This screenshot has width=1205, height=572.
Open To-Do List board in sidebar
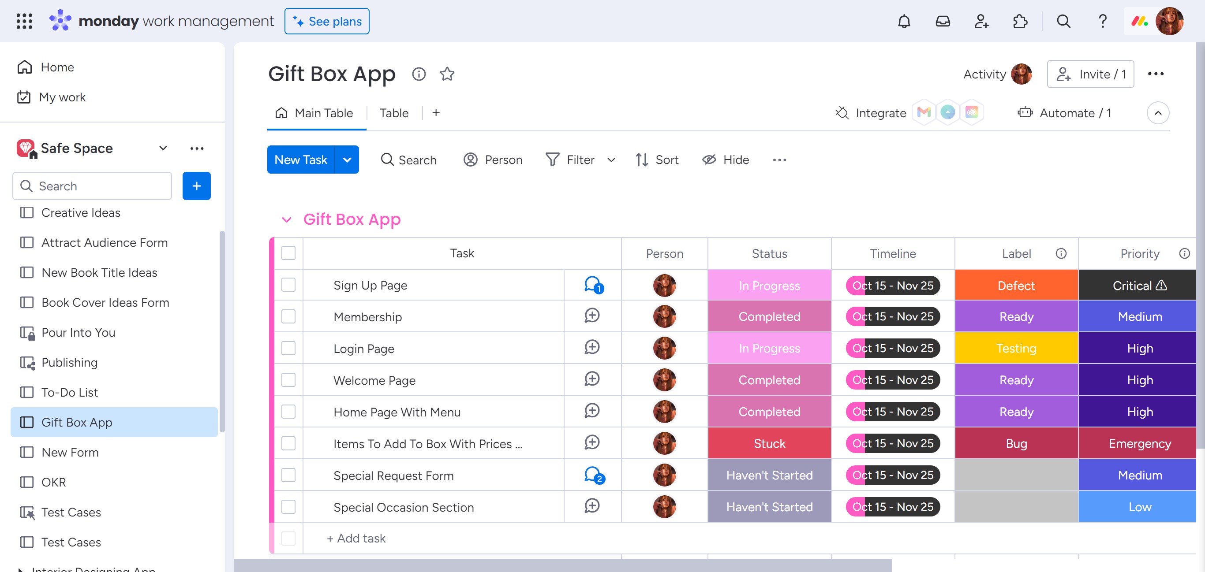70,392
